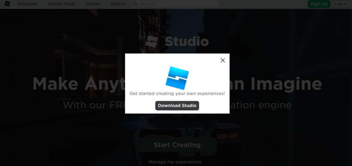Click the search magnifier icon
Screen dimensions: 352x166
point(135,4)
